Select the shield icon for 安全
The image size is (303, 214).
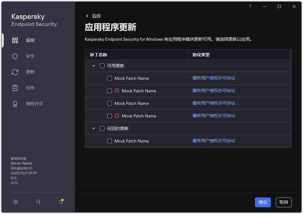coord(15,56)
